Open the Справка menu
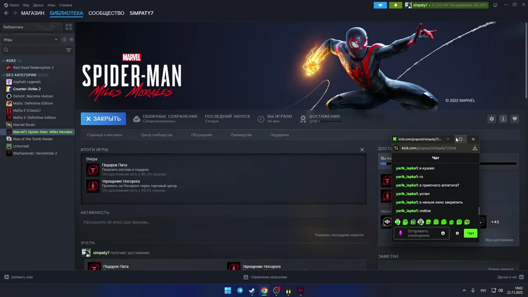The image size is (528, 297). coord(66,5)
